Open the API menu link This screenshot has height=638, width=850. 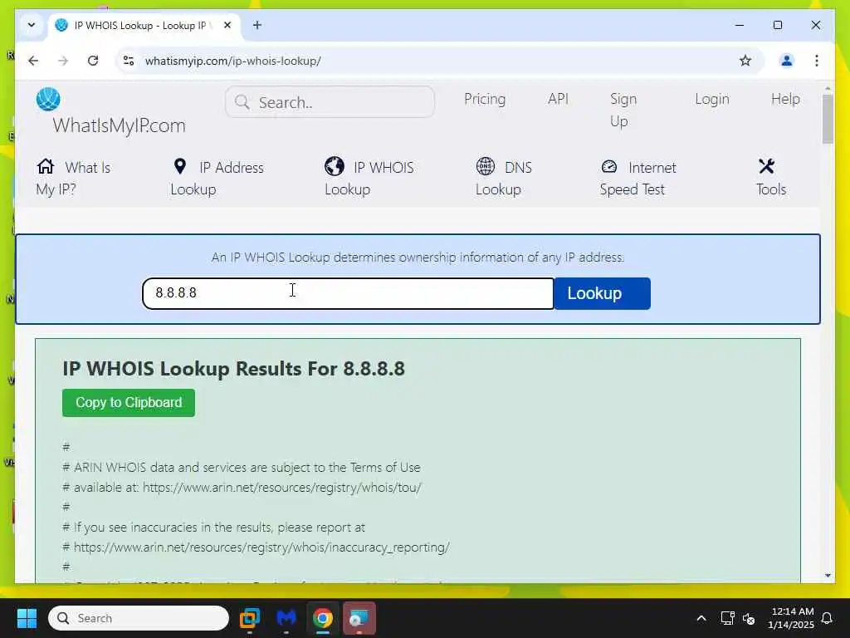tap(558, 99)
